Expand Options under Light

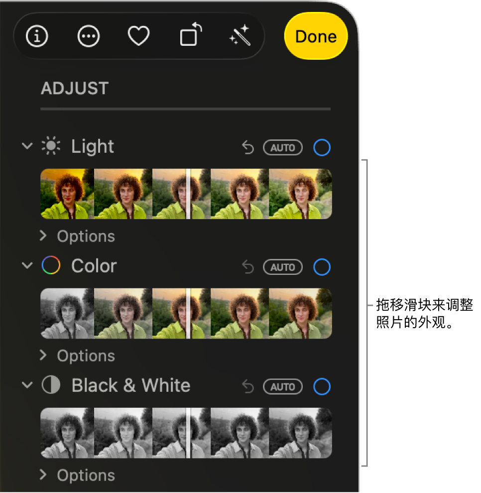(x=78, y=236)
